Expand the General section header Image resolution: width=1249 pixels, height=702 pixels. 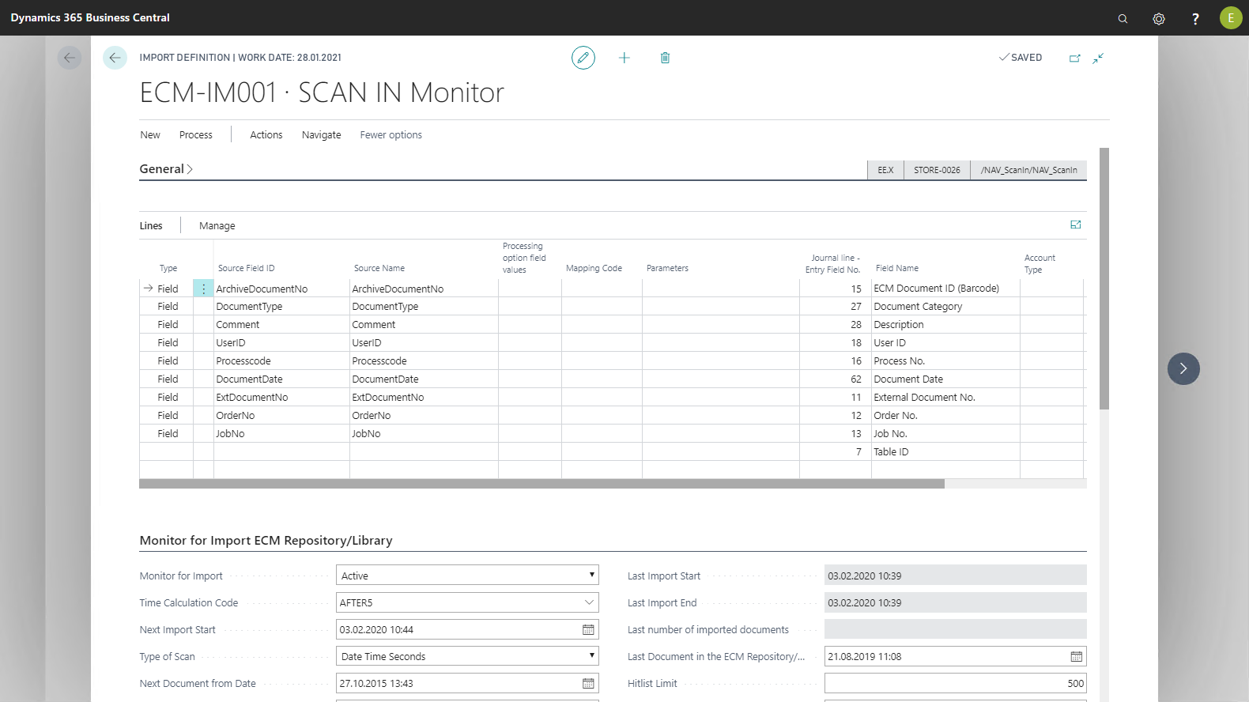(x=166, y=169)
